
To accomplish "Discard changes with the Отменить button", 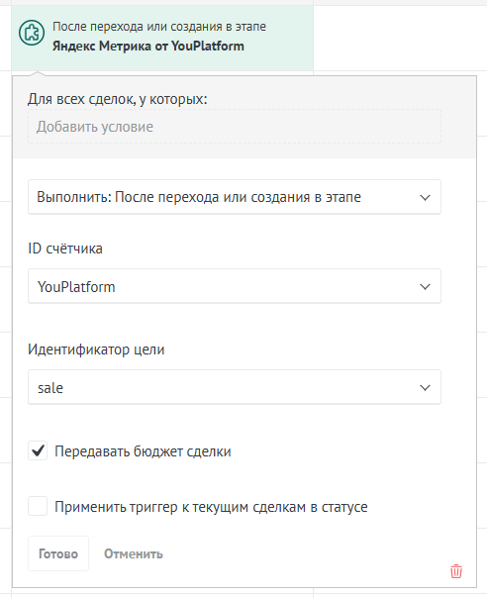I will [134, 553].
